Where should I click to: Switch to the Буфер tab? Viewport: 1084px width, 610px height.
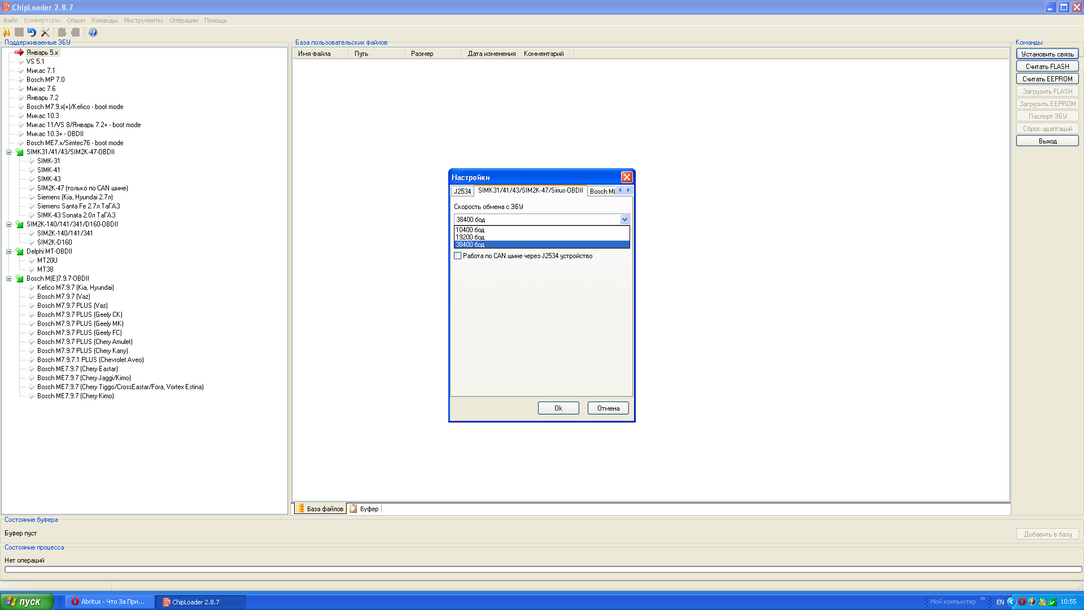[x=369, y=509]
